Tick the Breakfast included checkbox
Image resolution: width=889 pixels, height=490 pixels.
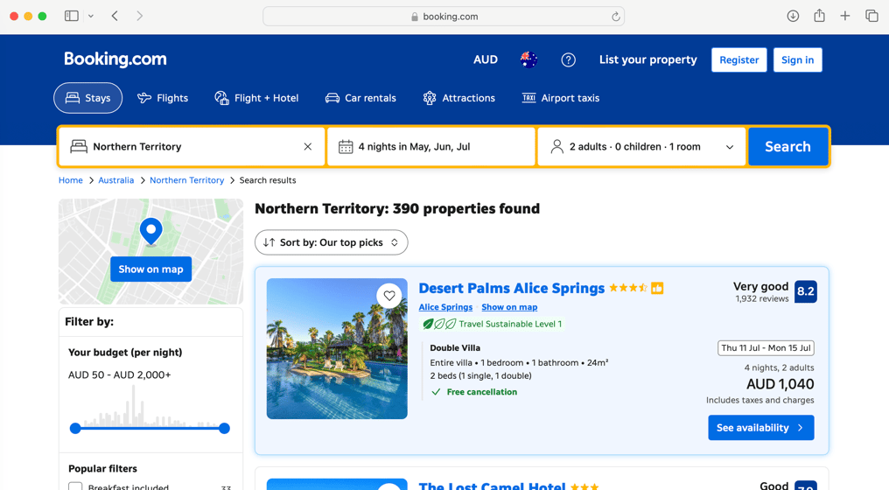click(75, 487)
